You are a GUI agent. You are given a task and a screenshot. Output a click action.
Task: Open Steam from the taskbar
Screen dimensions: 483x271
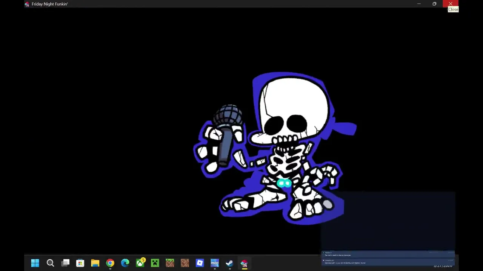[229, 263]
